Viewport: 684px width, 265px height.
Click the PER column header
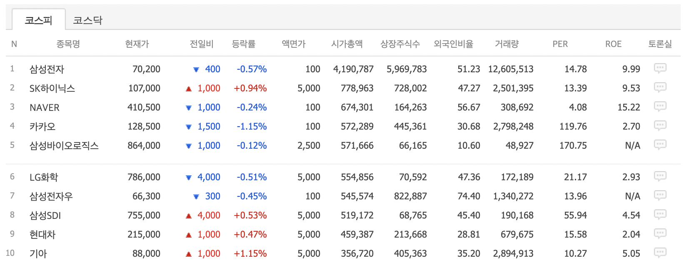pos(560,44)
